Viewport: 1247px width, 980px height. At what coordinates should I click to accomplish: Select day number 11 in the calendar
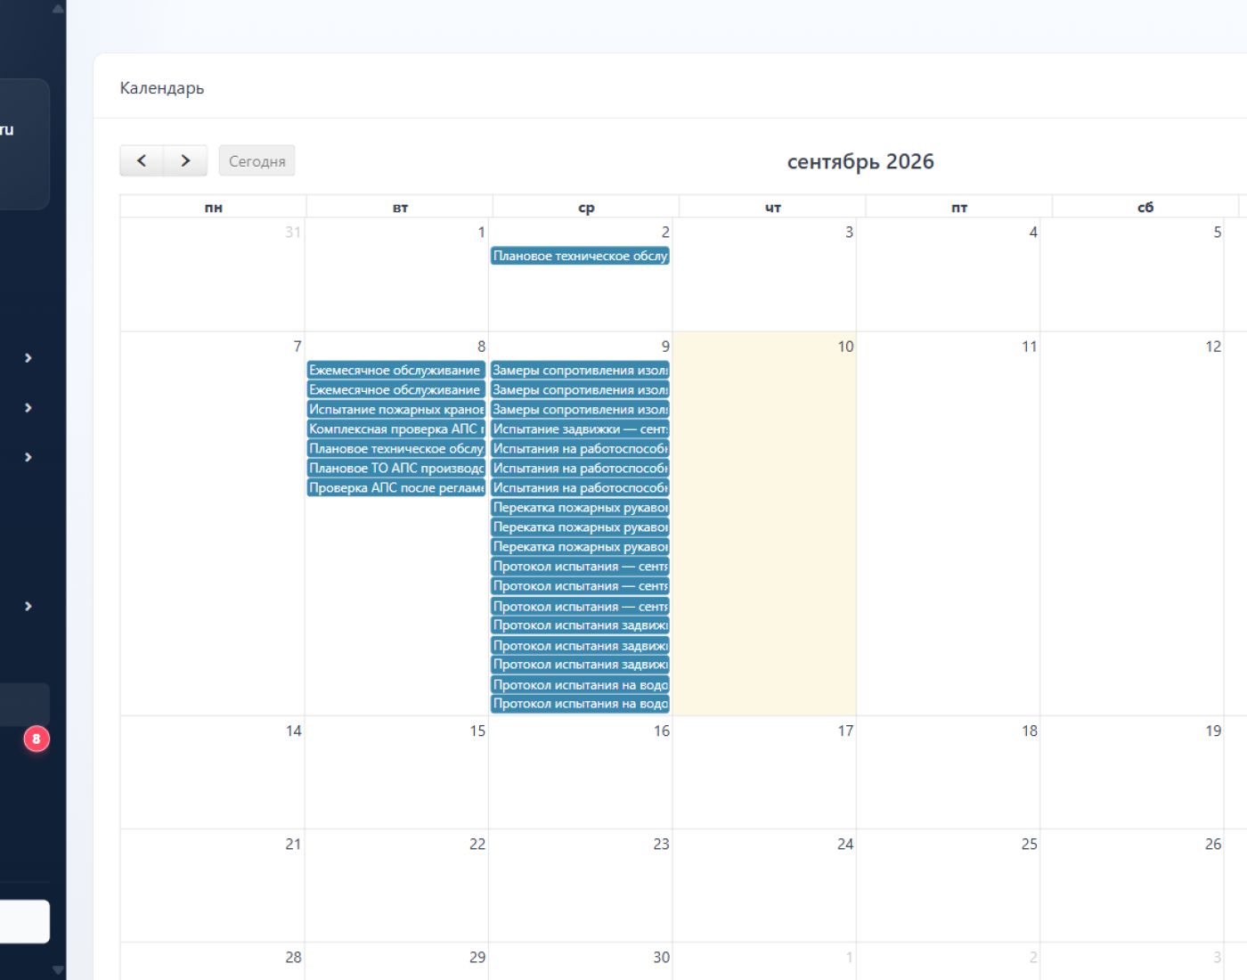[1030, 347]
